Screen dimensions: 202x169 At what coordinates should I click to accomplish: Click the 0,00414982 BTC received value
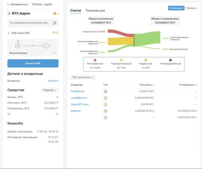(144, 98)
